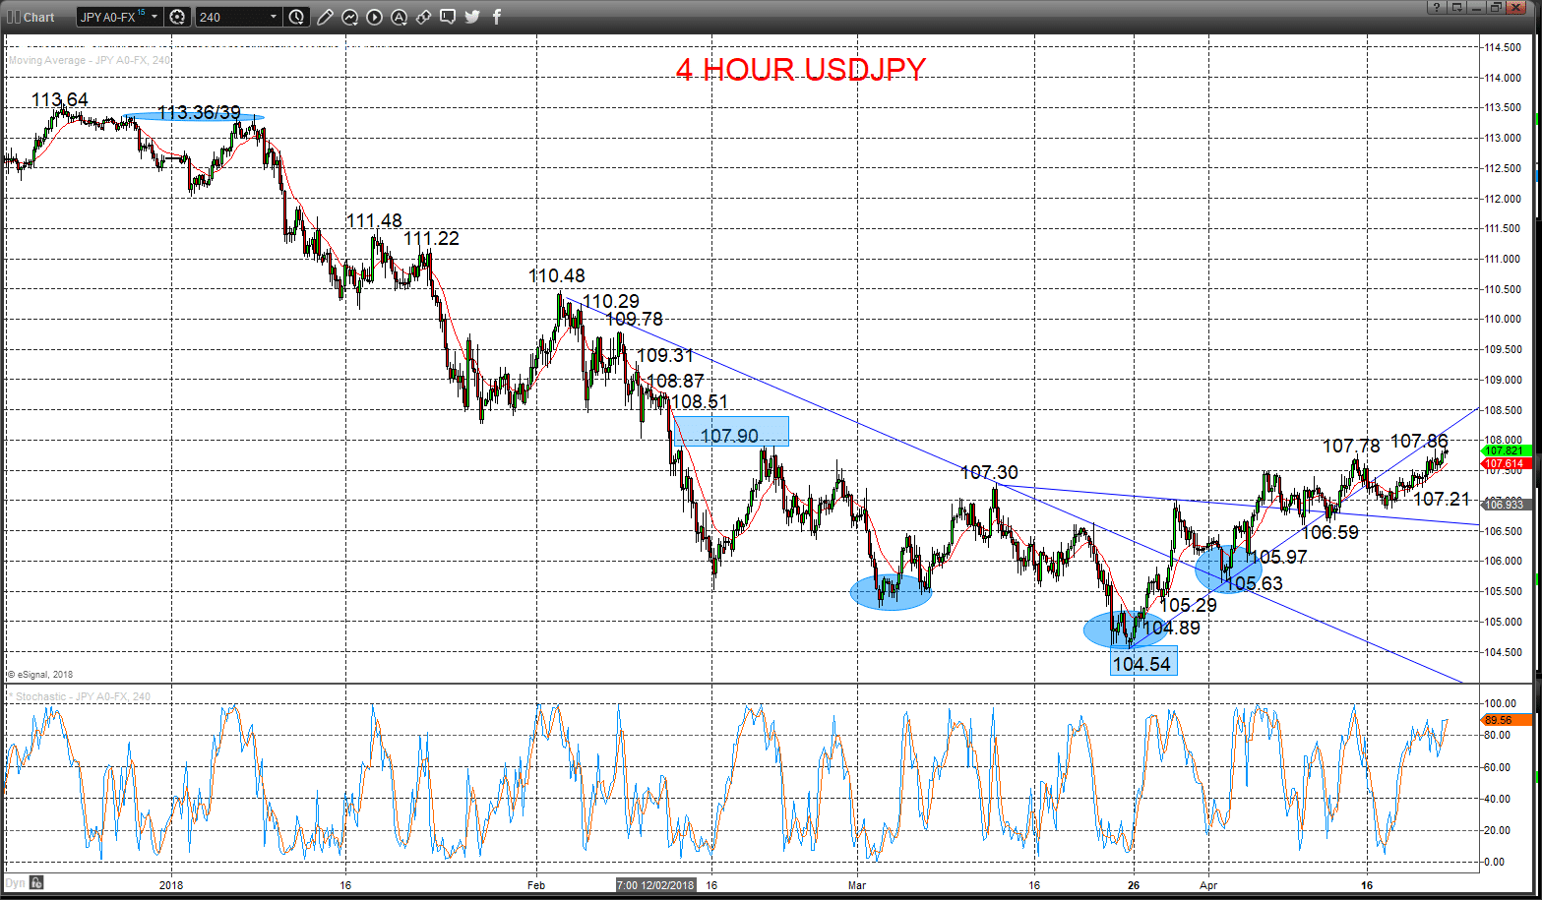Click the eSignal, 2018 copyright text
Viewport: 1542px width, 900px height.
(x=41, y=675)
